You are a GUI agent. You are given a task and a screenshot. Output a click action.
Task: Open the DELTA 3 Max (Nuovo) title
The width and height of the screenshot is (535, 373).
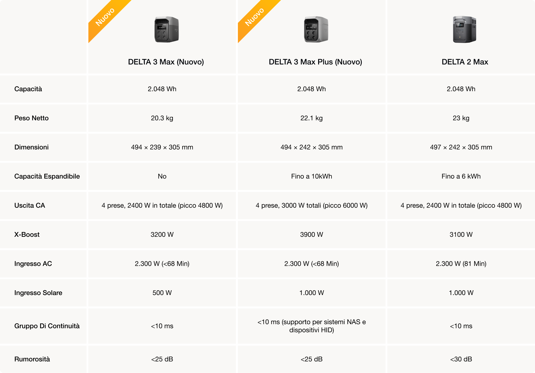click(x=166, y=62)
